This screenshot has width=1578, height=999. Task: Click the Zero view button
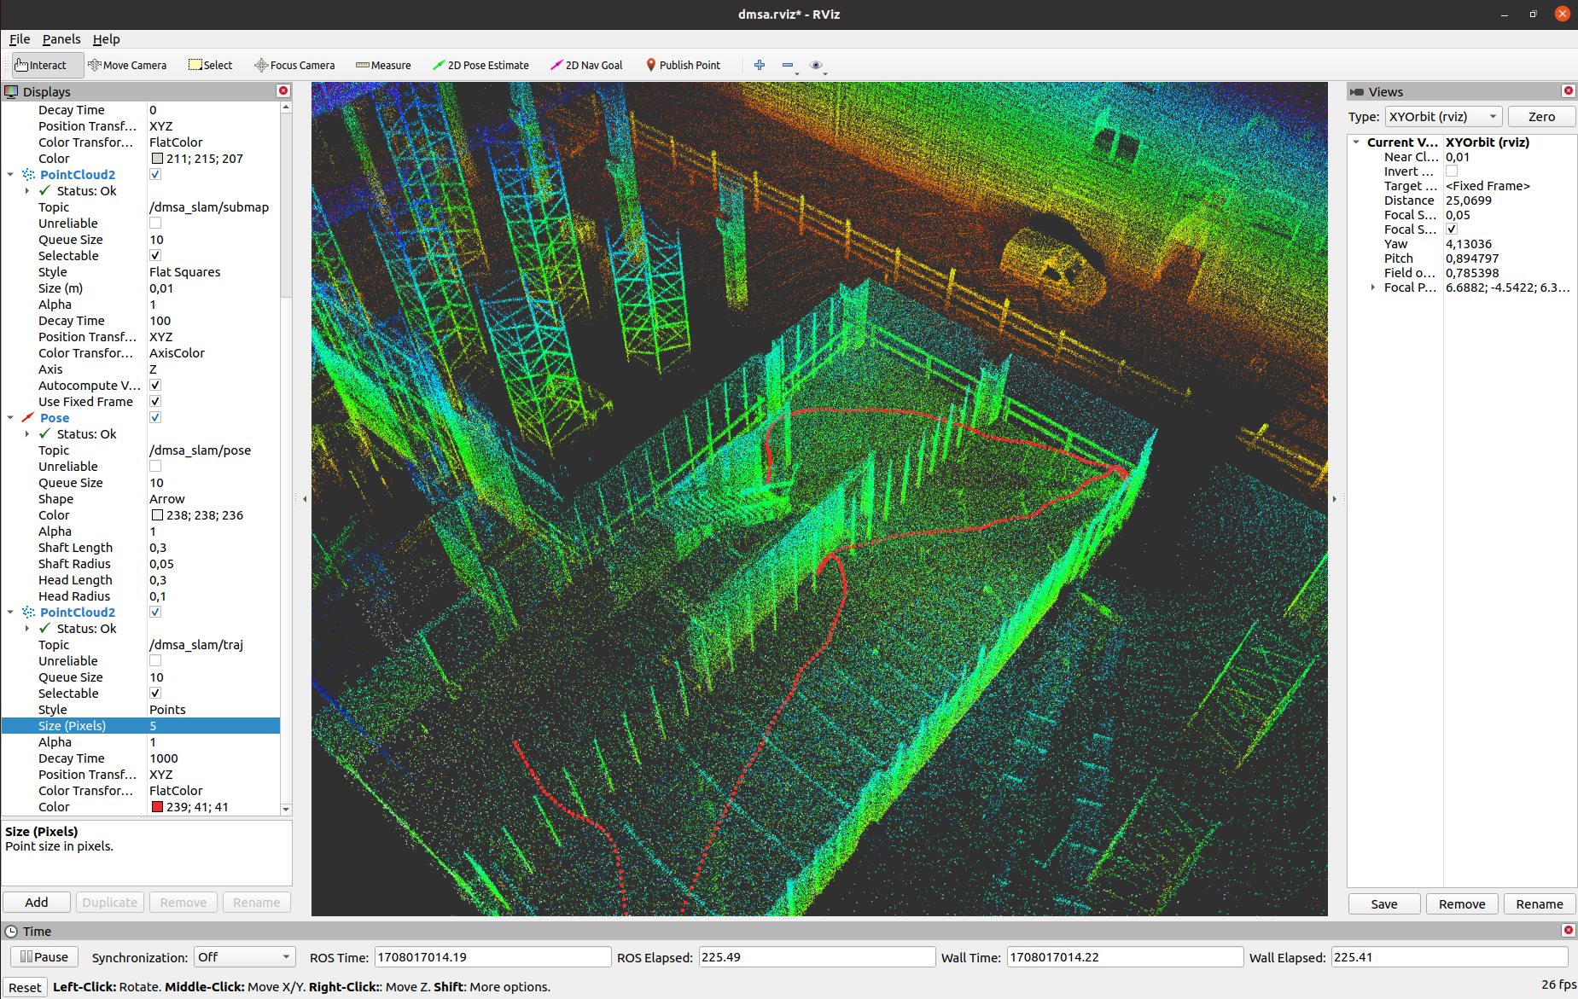click(x=1541, y=117)
